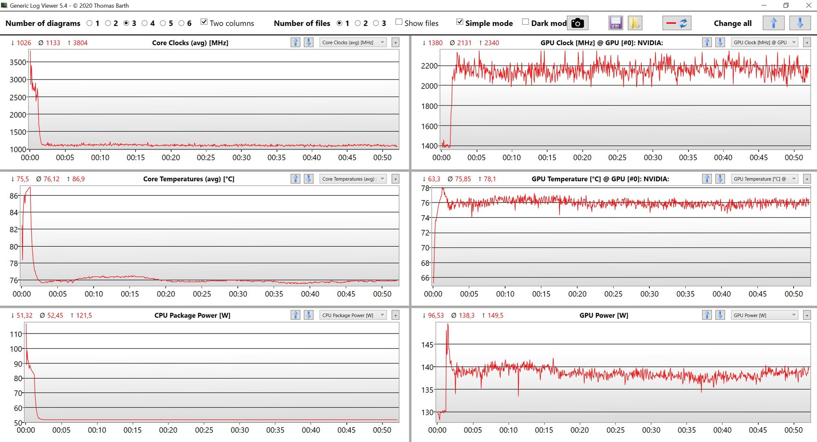Image resolution: width=817 pixels, height=442 pixels.
Task: Set number of diagrams to 2
Action: 108,23
